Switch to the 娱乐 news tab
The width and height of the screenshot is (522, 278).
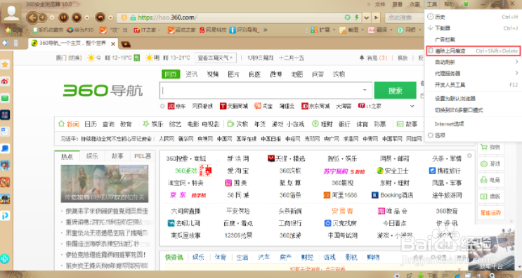(92, 156)
